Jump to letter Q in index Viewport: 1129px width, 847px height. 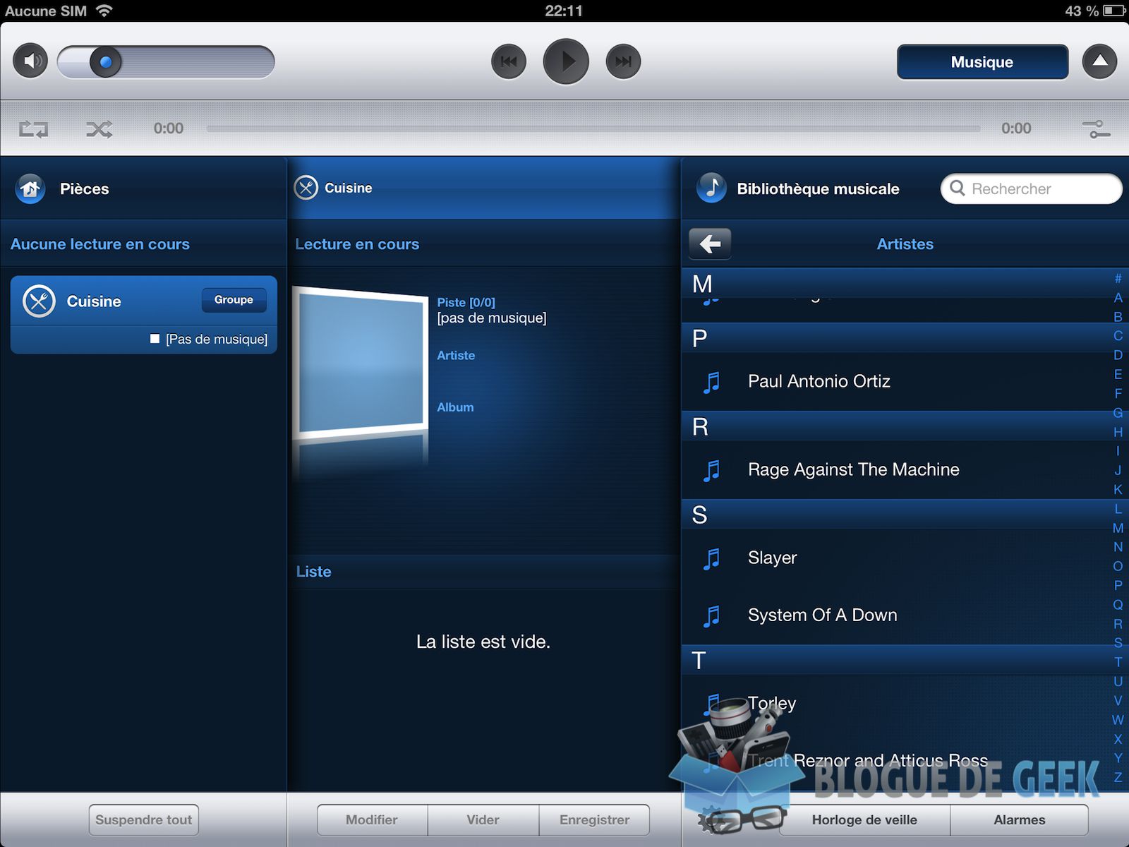pyautogui.click(x=1118, y=604)
